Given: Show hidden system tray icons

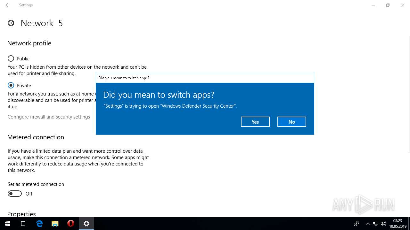Looking at the screenshot, I should [368, 224].
